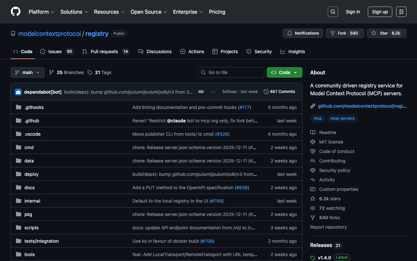Open search with magnifier icon

click(x=333, y=12)
